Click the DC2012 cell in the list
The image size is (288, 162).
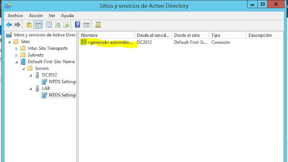click(144, 42)
